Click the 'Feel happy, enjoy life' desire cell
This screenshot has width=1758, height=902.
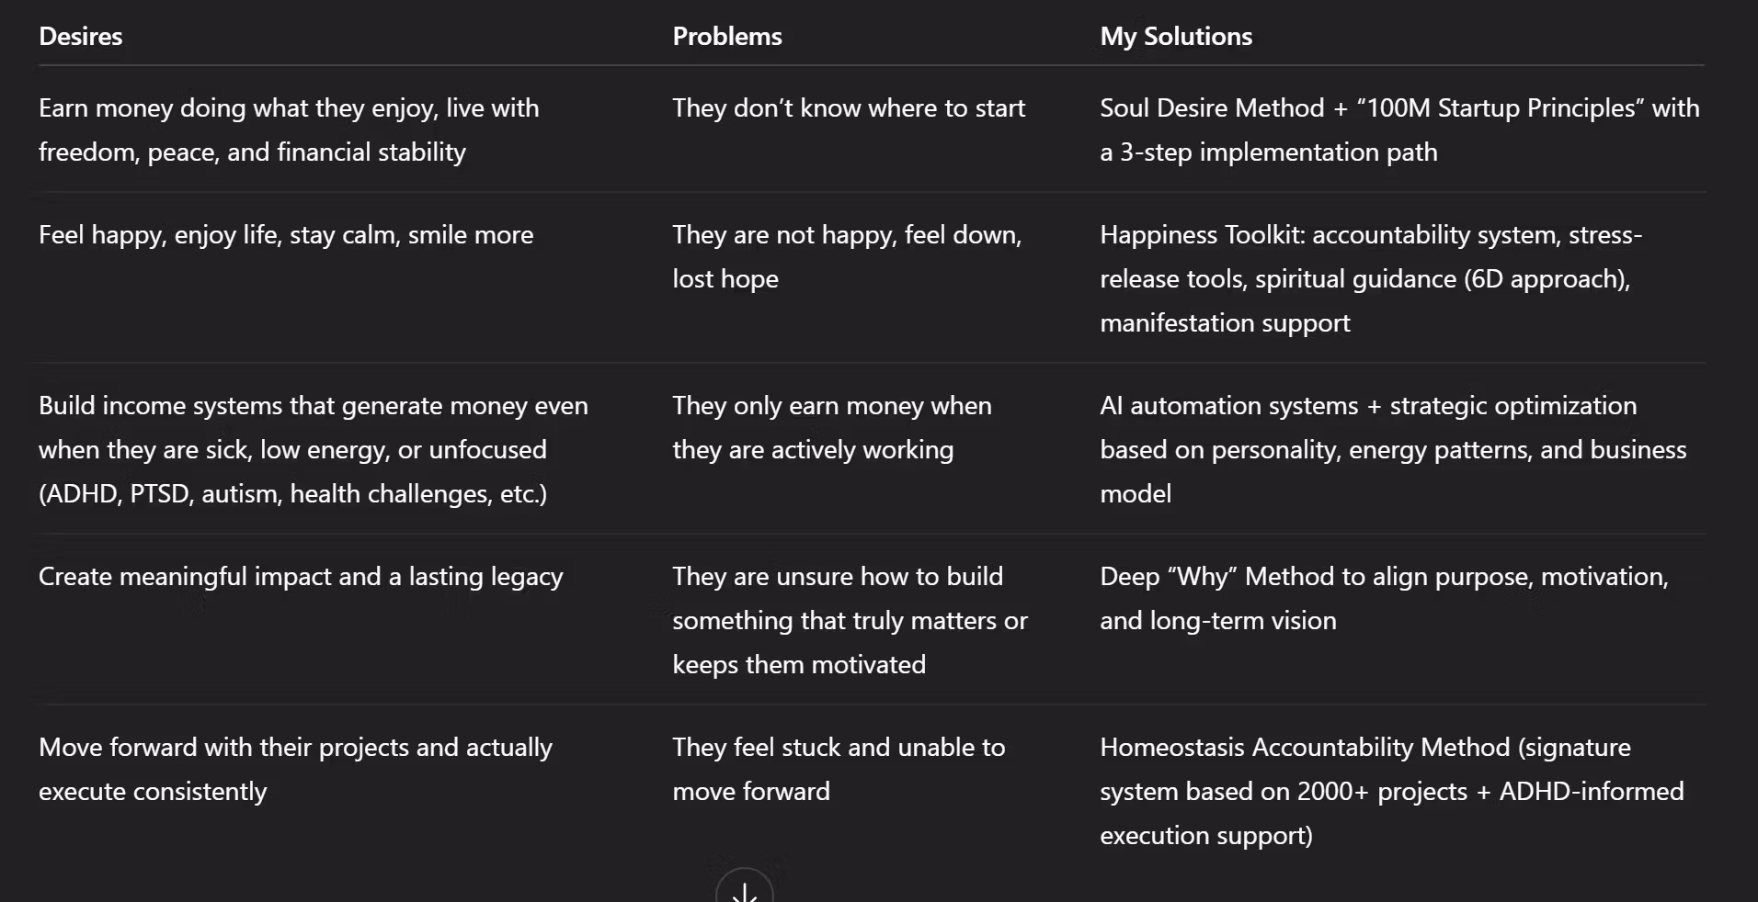point(286,235)
